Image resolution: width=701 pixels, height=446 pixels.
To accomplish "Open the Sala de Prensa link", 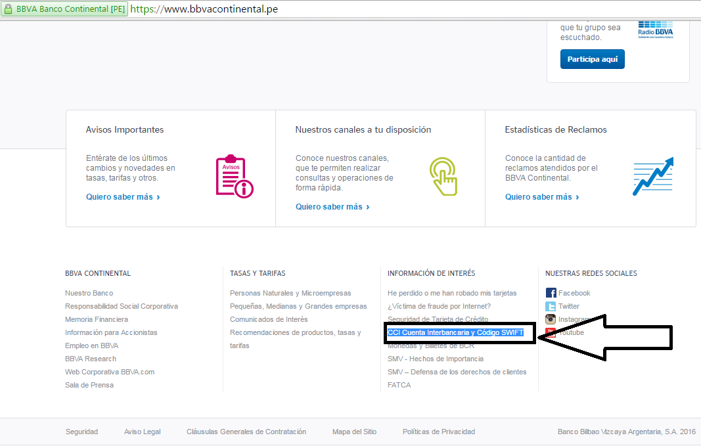I will (89, 385).
